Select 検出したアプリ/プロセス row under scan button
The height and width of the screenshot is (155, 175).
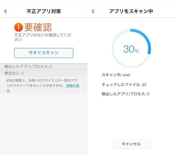coord(28,67)
